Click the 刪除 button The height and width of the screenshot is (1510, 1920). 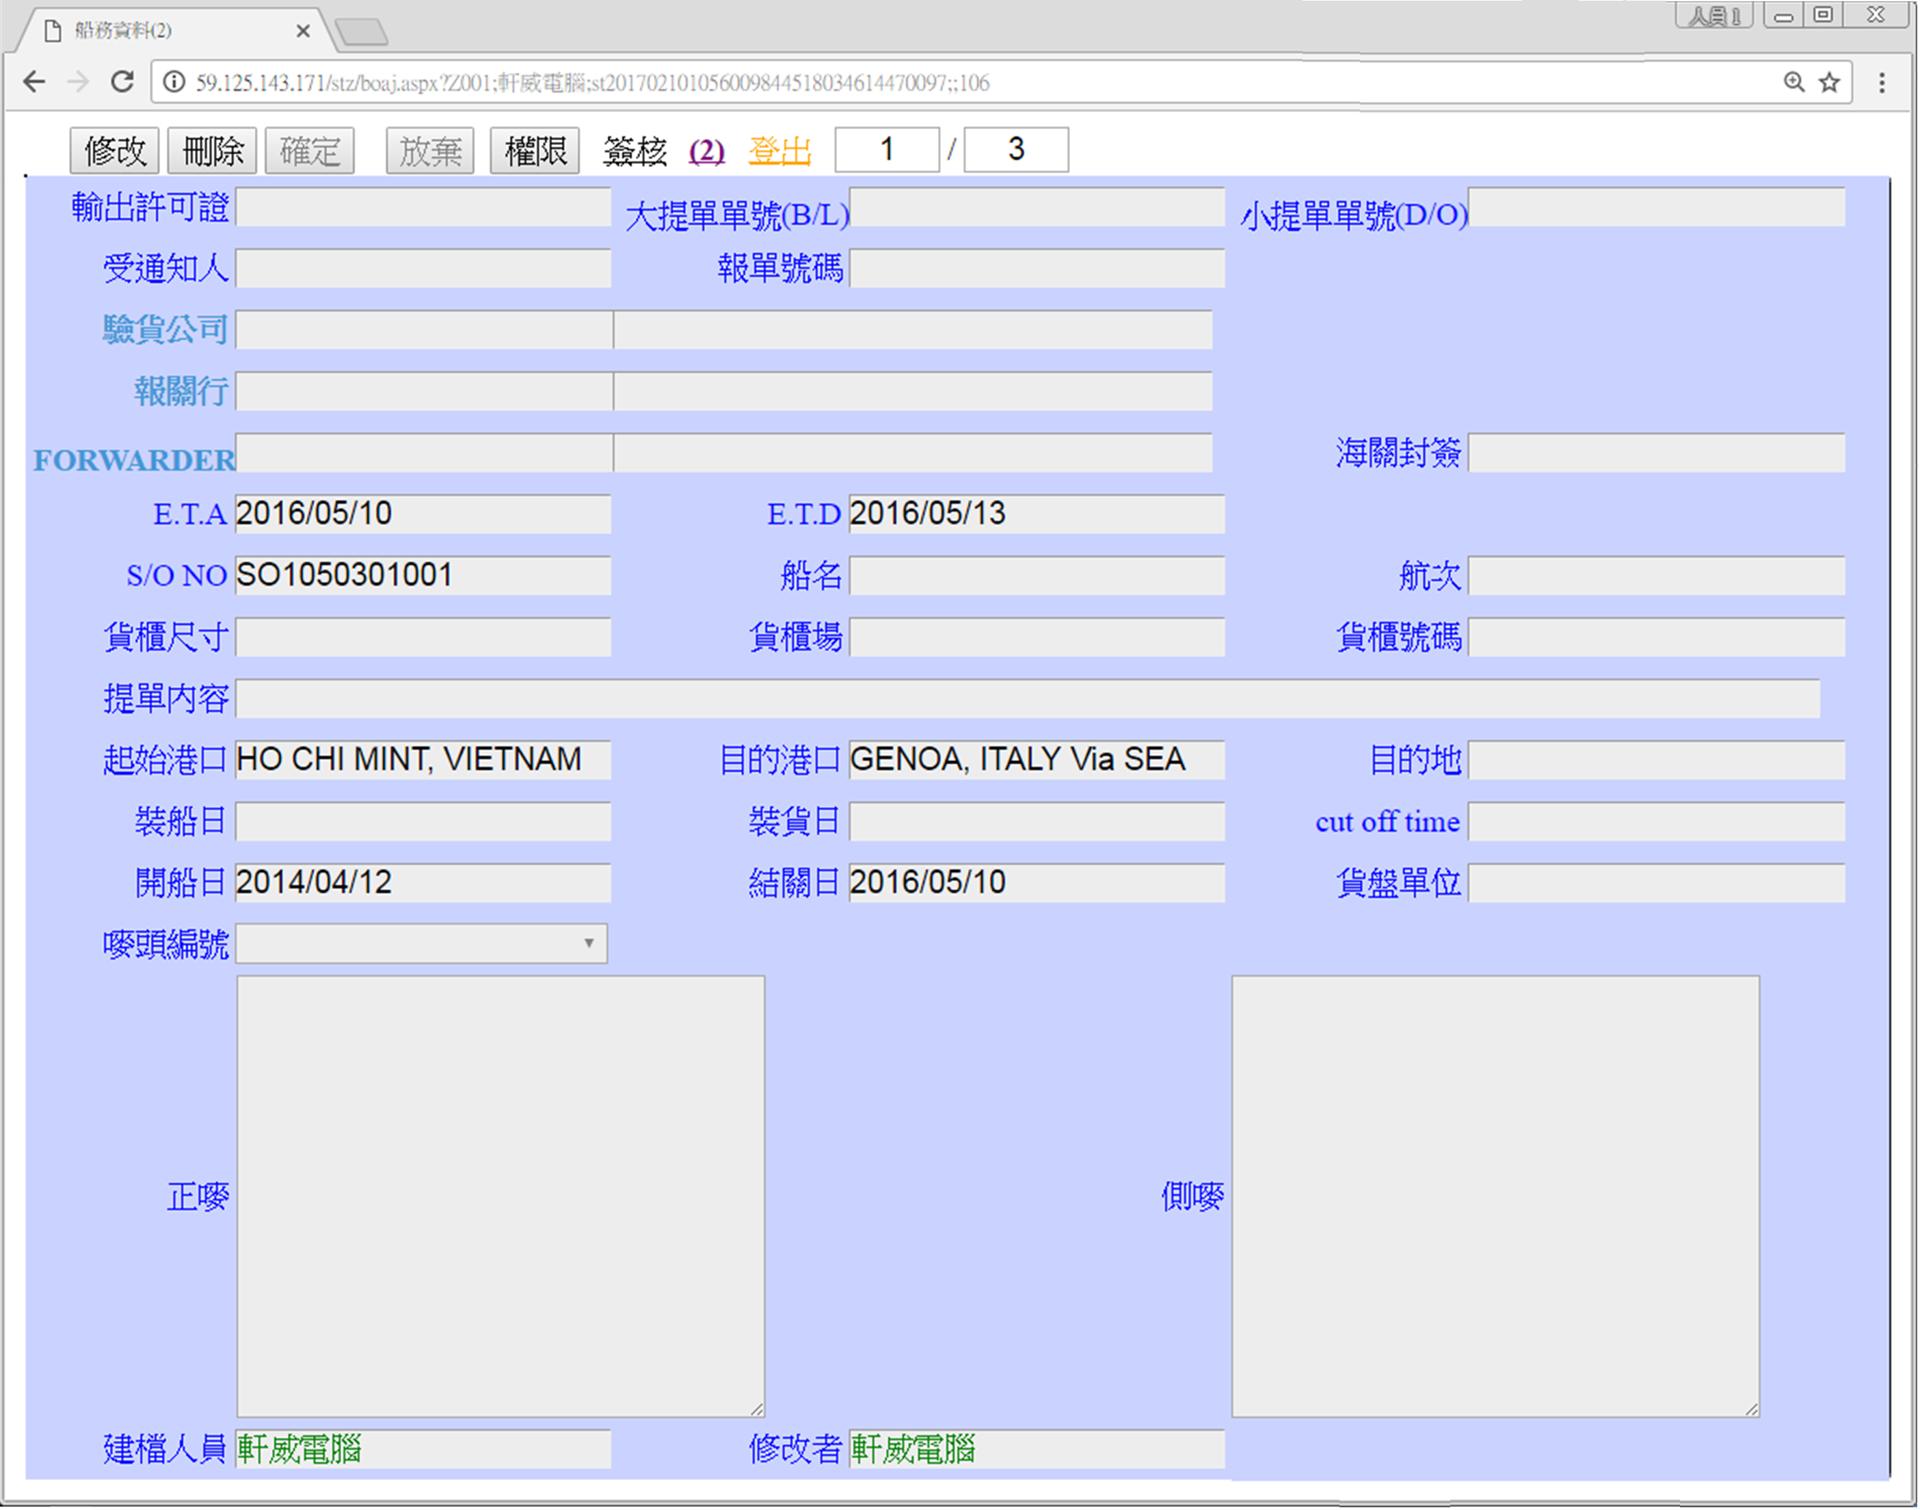click(x=213, y=150)
